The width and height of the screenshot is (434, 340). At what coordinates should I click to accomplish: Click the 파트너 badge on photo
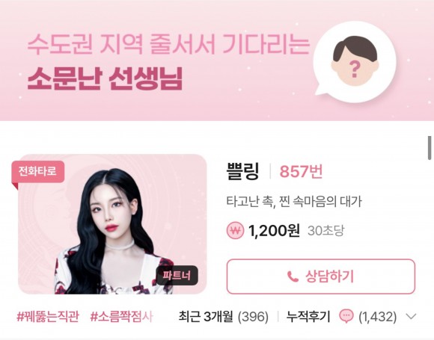point(177,275)
